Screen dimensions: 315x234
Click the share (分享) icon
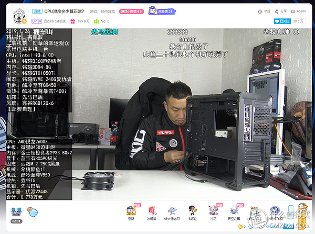(277, 12)
